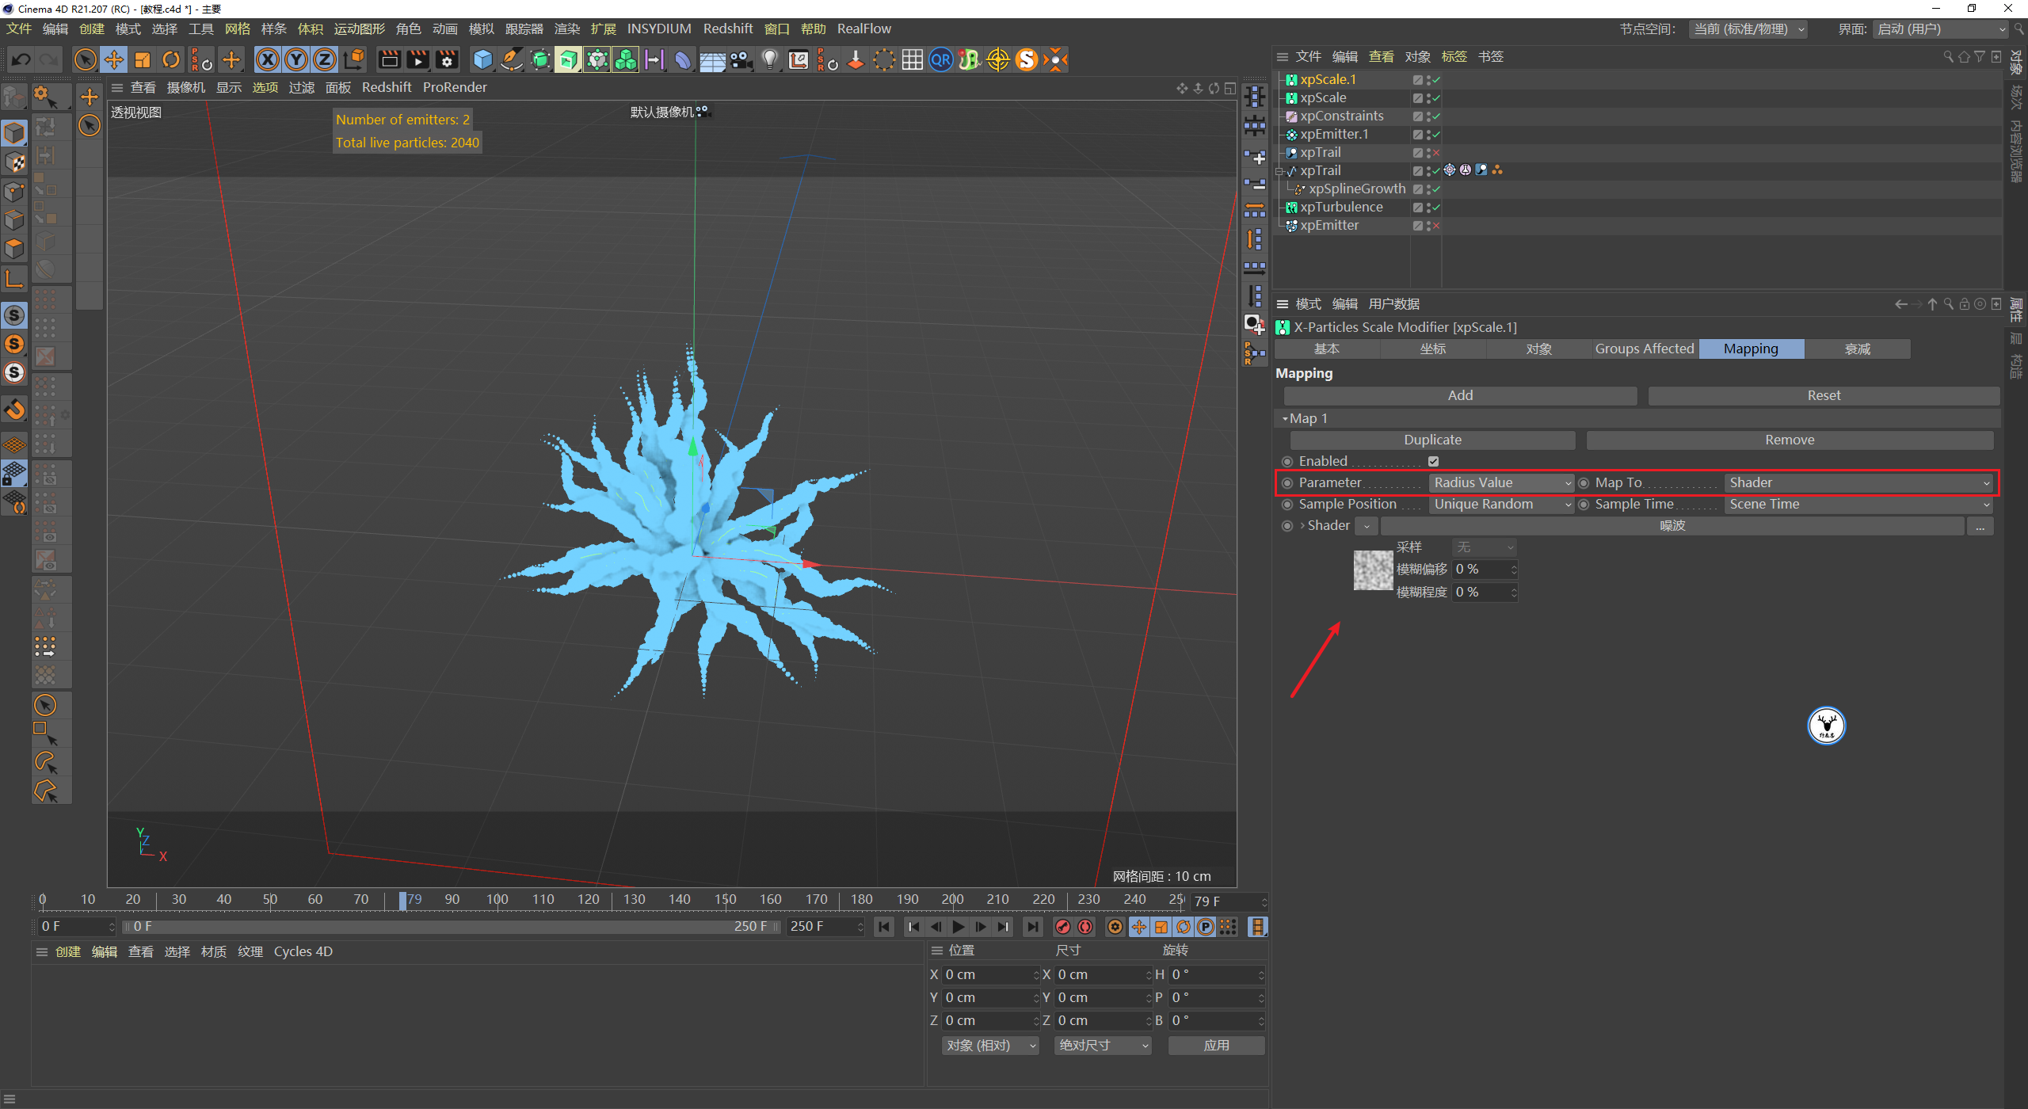Viewport: 2028px width, 1109px height.
Task: Click the Play forward button
Action: point(959,927)
